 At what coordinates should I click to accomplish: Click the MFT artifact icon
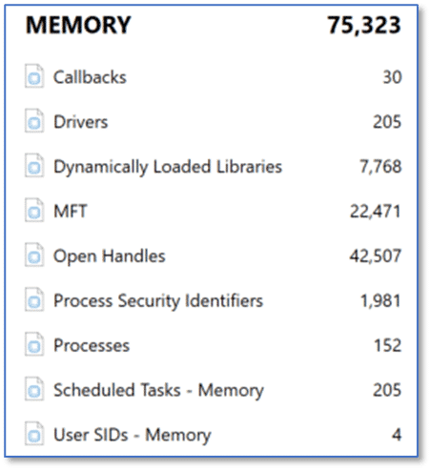coord(34,210)
